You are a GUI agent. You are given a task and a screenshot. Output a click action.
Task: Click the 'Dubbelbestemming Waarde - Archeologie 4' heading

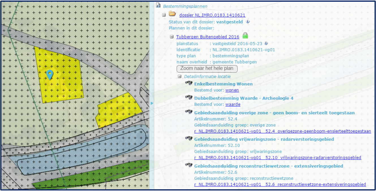pos(244,98)
